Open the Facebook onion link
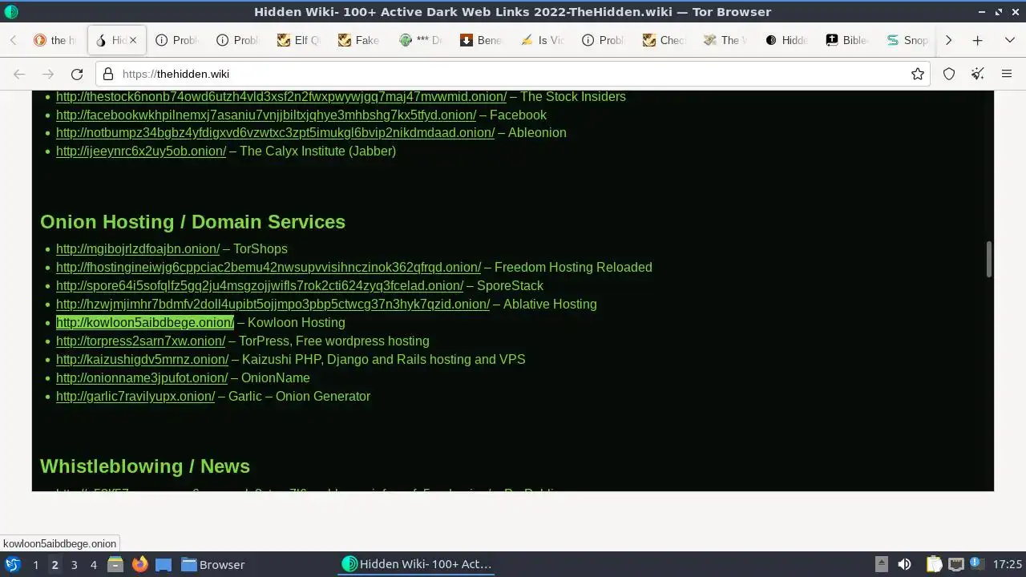The image size is (1026, 577). click(266, 115)
